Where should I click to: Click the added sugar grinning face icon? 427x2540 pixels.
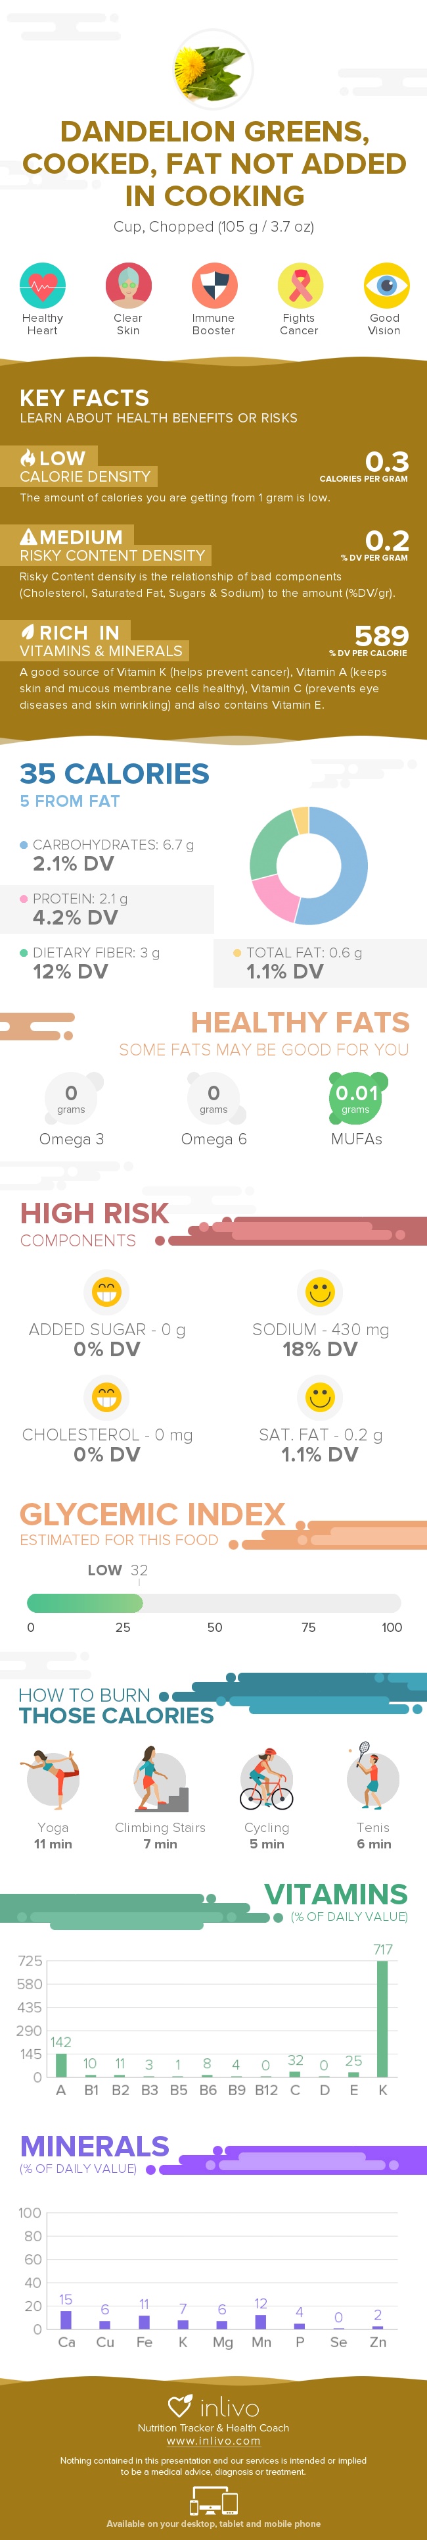coord(106,1290)
